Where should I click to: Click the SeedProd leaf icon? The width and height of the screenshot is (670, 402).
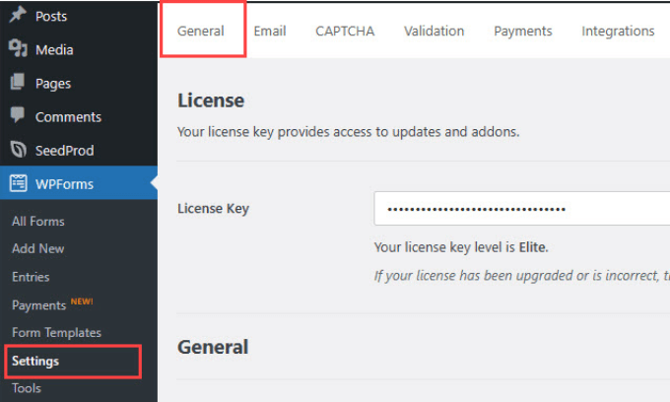click(x=18, y=150)
